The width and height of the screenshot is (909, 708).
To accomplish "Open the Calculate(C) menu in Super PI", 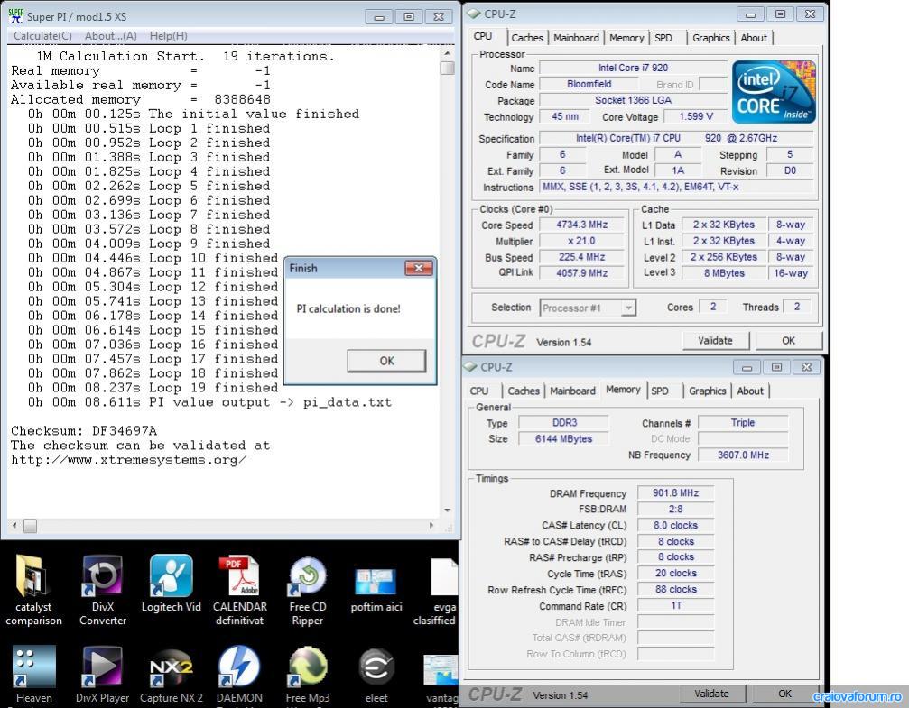I will (42, 36).
